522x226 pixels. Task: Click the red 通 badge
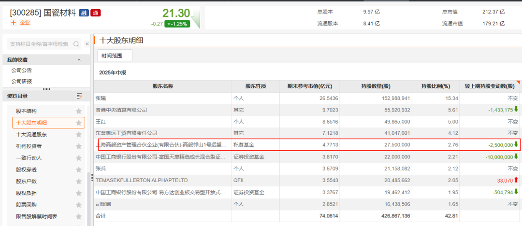[96, 13]
